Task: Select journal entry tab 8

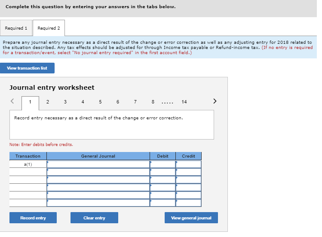Action: pos(153,102)
